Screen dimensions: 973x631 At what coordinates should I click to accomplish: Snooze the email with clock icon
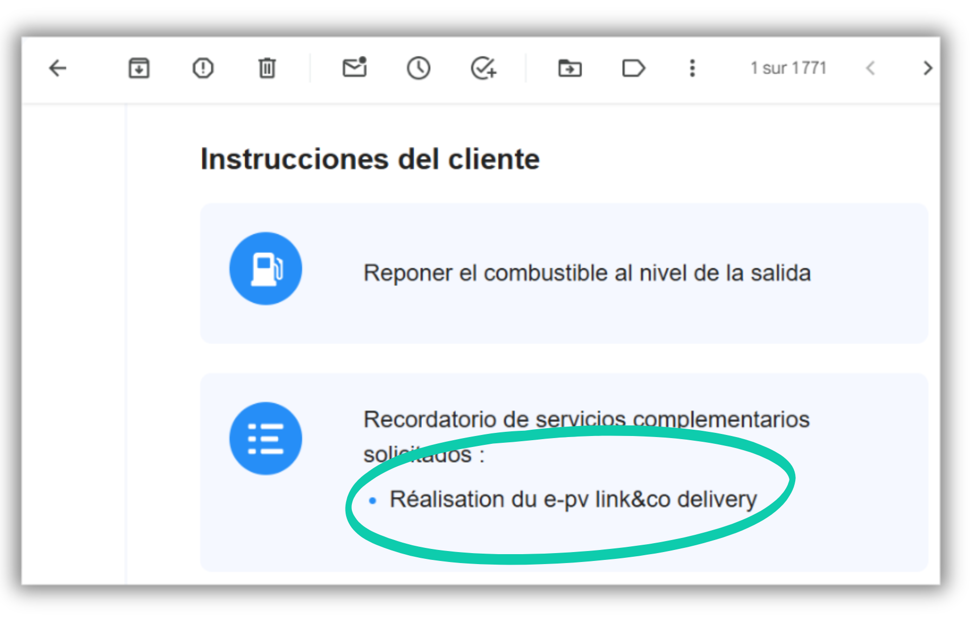coord(419,68)
